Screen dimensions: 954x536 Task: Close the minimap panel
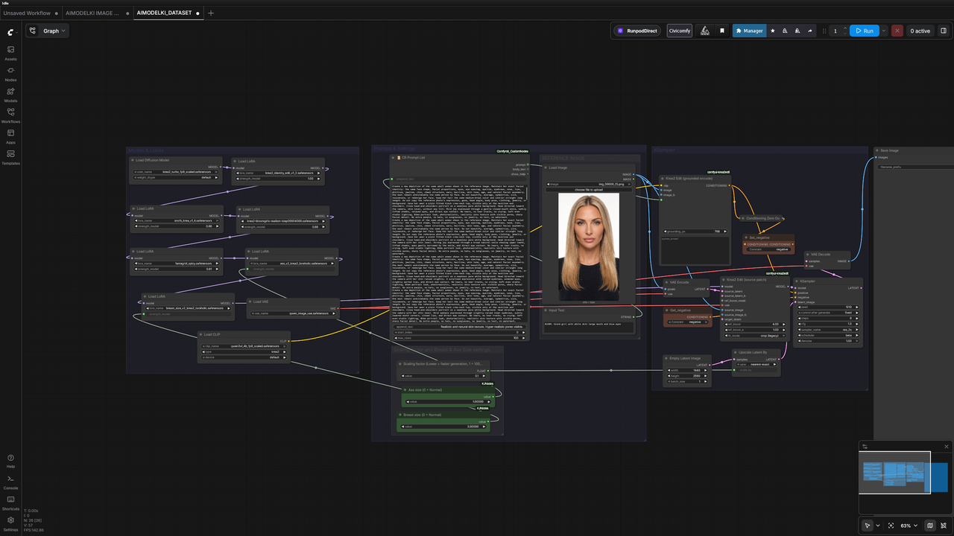coord(947,447)
